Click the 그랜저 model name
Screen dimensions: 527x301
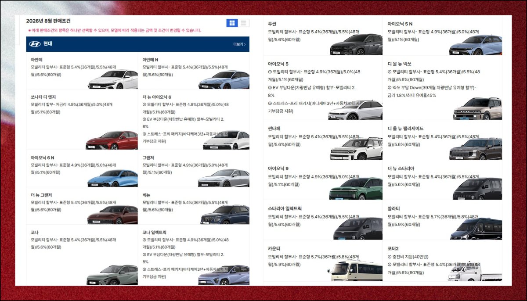[148, 158]
